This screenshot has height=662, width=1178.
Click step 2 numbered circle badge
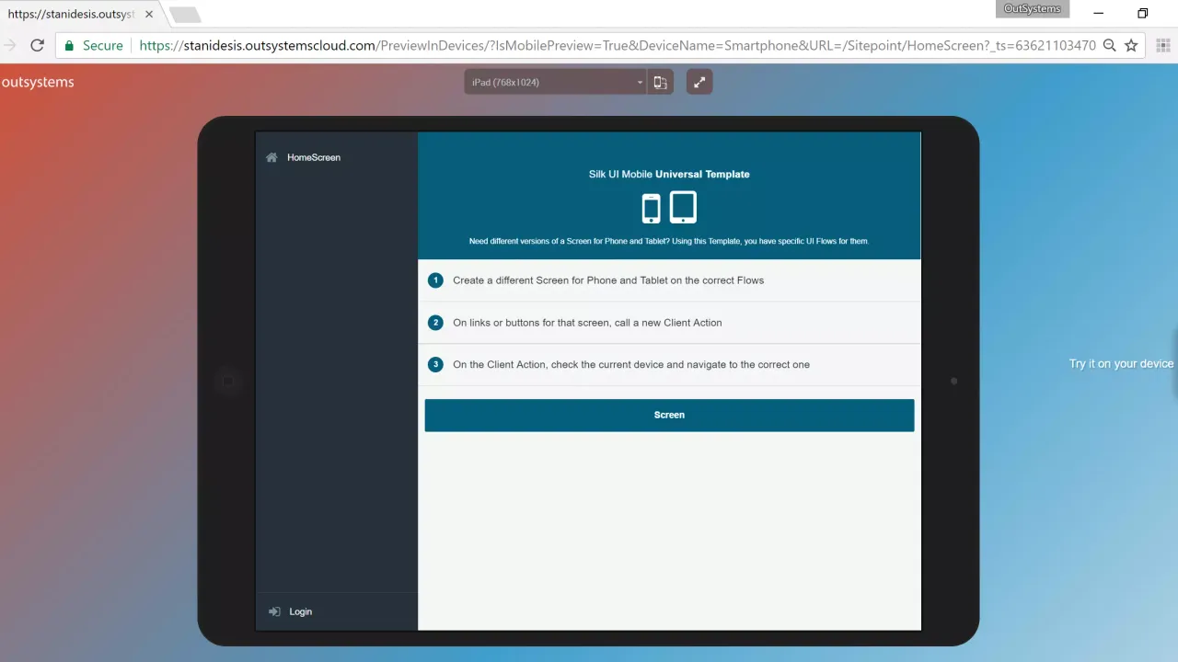point(436,323)
